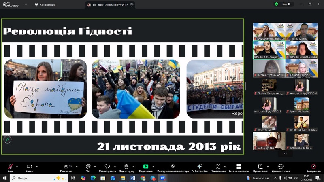Click the red Завершение end meeting button
Screen dimensions: 324x182
[x=313, y=167]
